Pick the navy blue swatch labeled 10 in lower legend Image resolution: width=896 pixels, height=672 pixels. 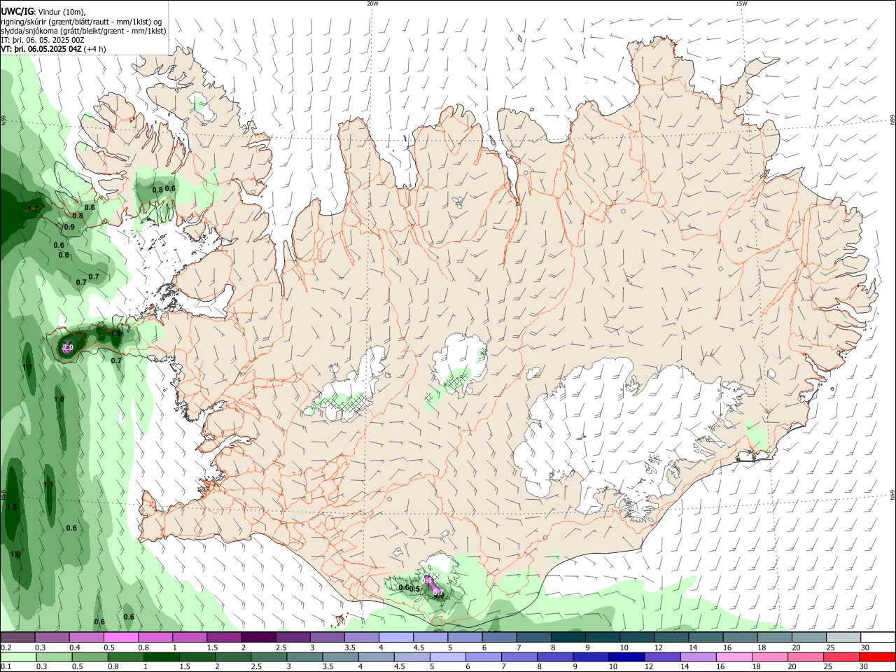coord(626,657)
